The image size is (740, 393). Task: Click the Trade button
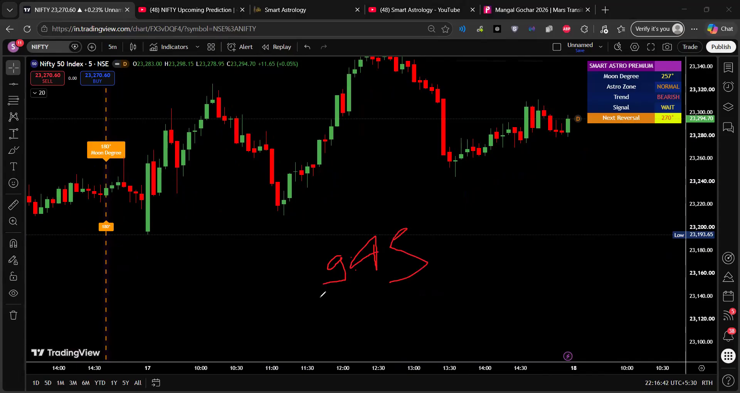click(690, 47)
